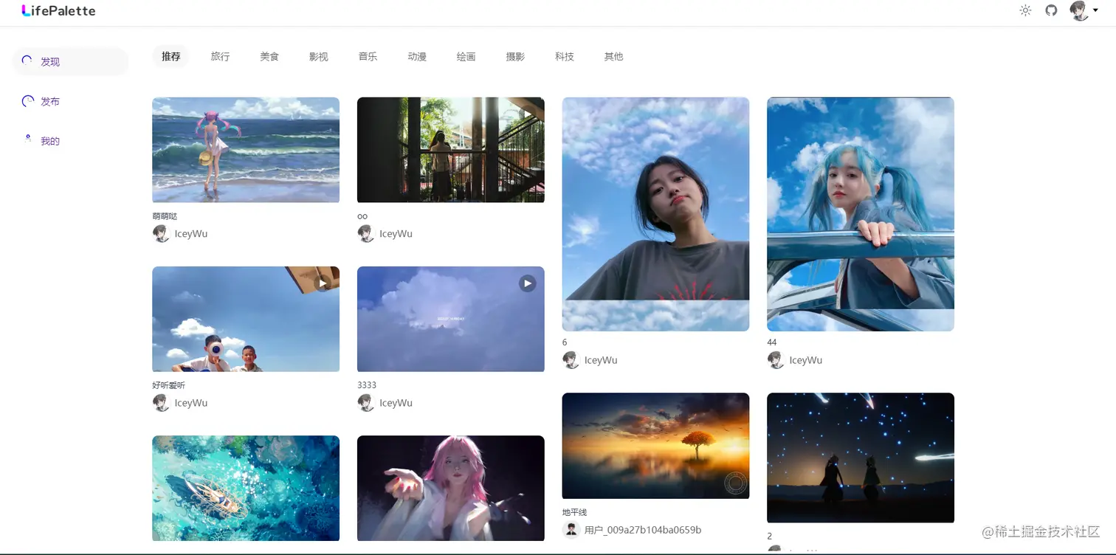This screenshot has width=1116, height=555.
Task: Go to the 科技 tab
Action: (565, 56)
